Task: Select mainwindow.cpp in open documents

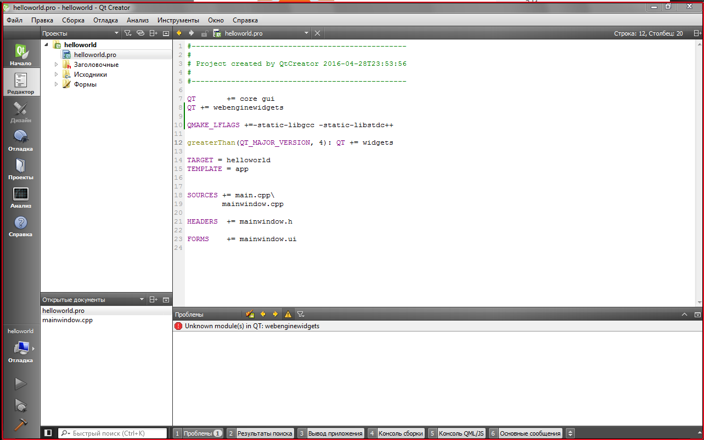Action: 67,320
